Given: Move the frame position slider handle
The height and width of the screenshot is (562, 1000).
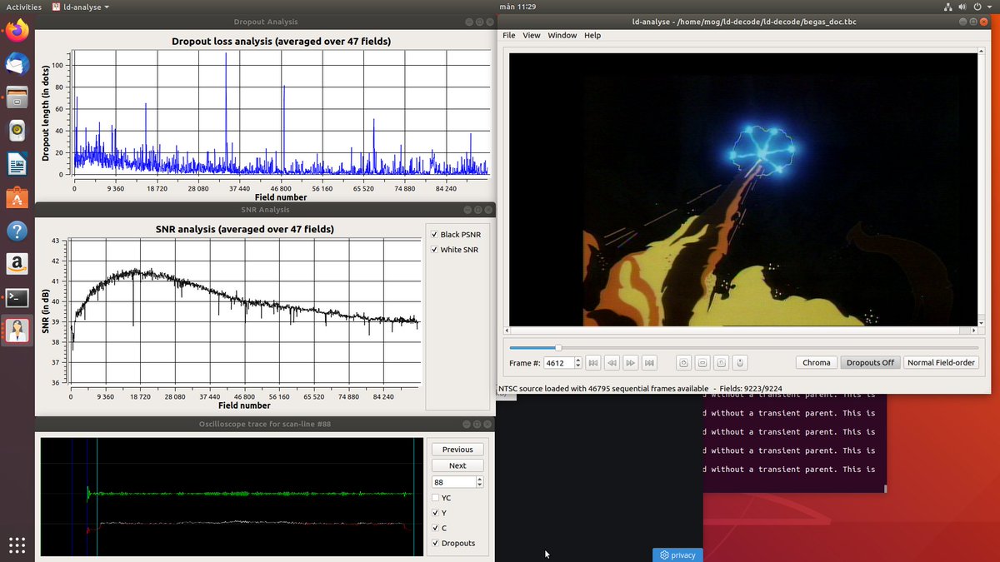Looking at the screenshot, I should (x=558, y=348).
